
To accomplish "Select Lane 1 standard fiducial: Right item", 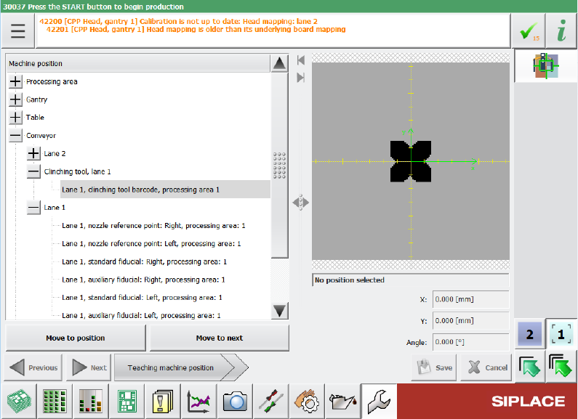I will point(144,261).
